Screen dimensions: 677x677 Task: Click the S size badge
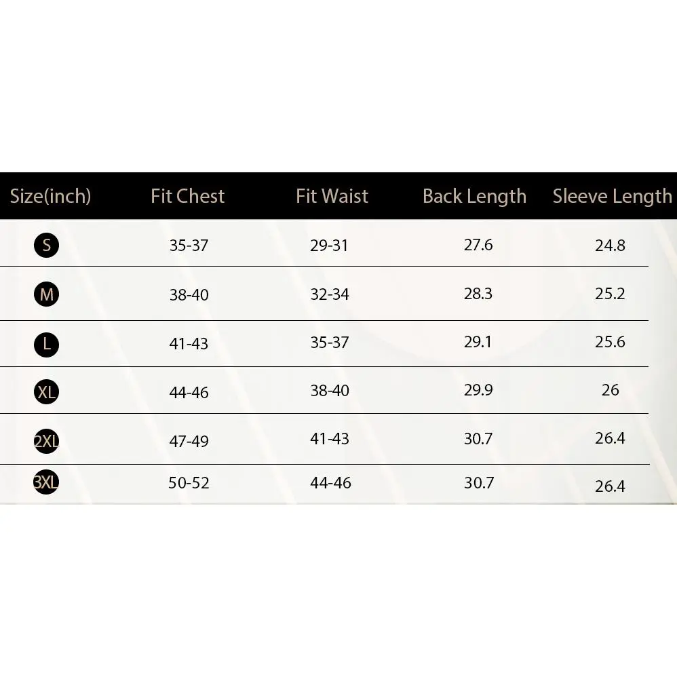click(46, 245)
